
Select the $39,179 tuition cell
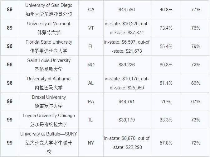pyautogui.click(x=127, y=120)
